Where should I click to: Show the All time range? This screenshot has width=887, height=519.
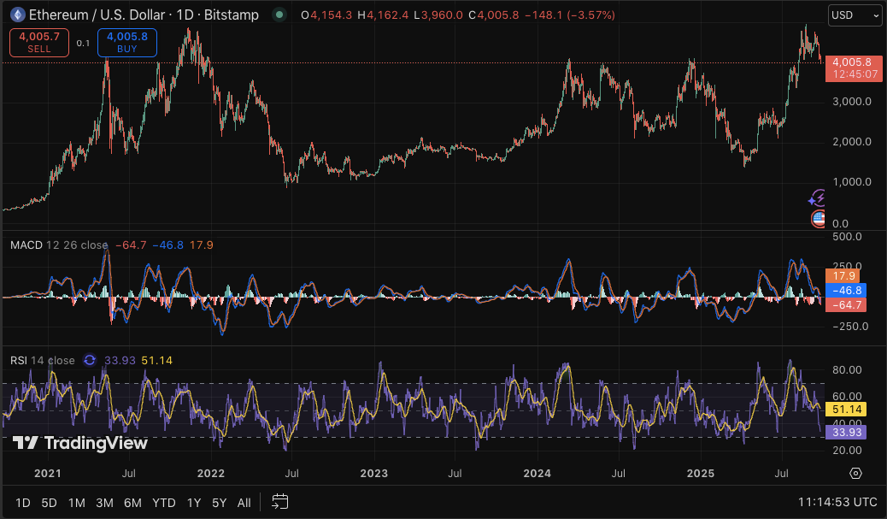tap(244, 502)
